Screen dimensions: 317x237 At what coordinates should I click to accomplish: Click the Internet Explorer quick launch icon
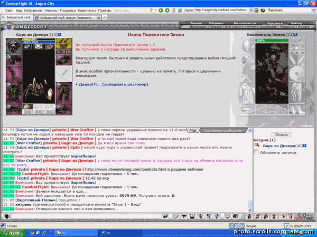[44, 233]
